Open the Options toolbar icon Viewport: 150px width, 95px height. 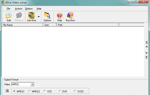(x=47, y=15)
